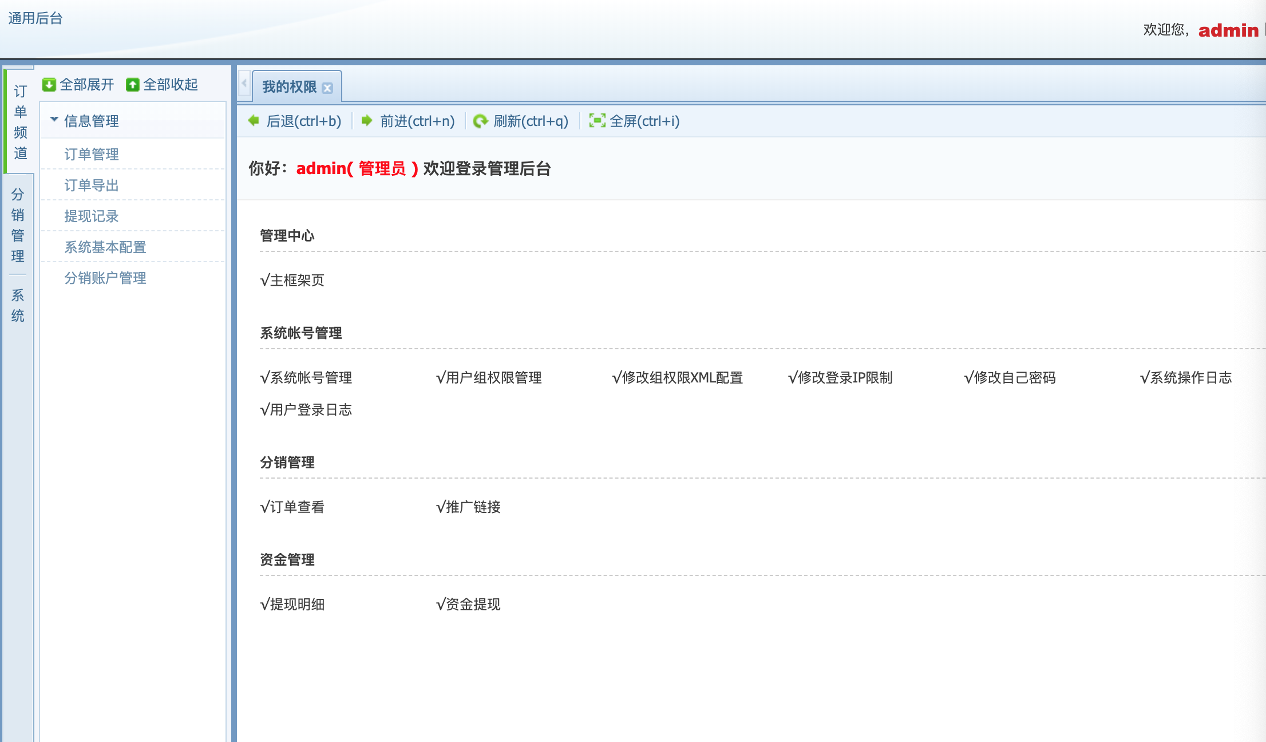Click the green forward arrow icon

367,121
